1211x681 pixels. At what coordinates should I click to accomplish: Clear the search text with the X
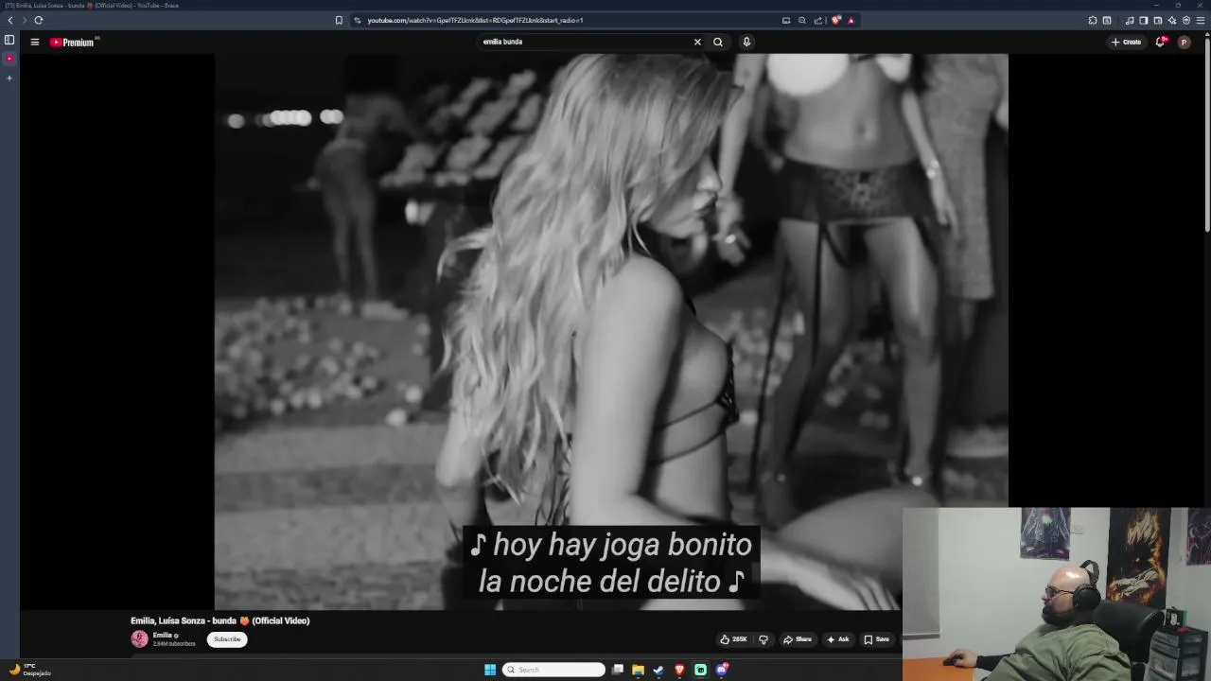tap(697, 42)
